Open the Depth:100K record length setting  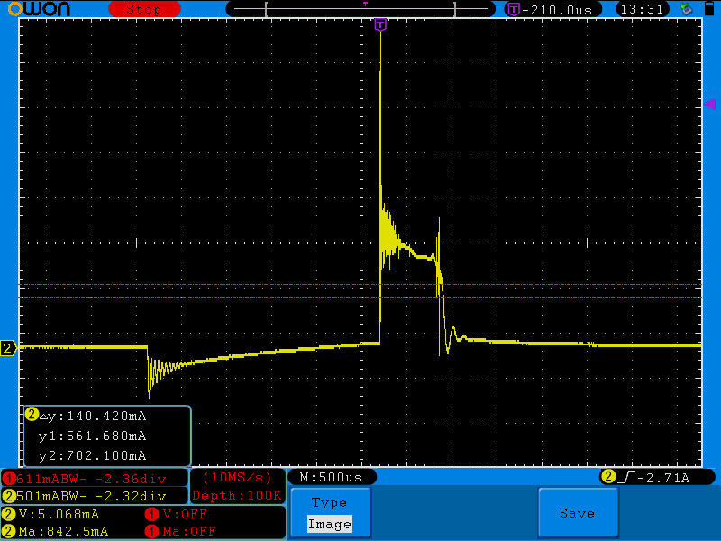click(x=237, y=495)
